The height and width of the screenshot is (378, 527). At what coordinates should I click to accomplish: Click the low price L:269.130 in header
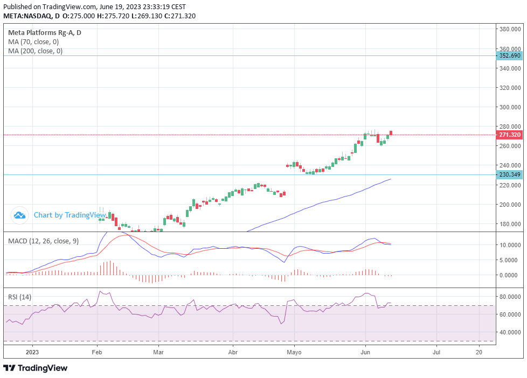(x=147, y=16)
